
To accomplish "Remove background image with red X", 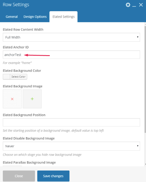I will [x=12, y=99].
